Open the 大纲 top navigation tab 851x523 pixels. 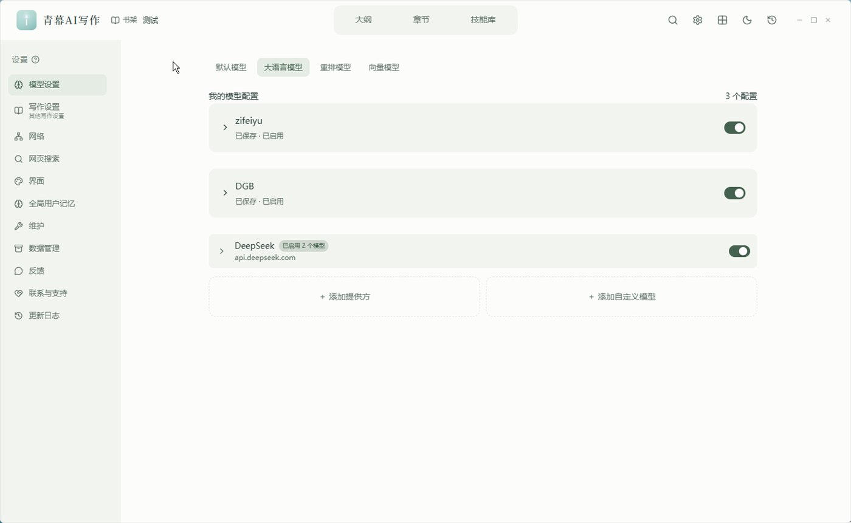363,20
